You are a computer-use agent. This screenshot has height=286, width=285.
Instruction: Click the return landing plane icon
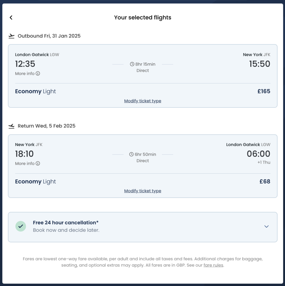tap(11, 126)
